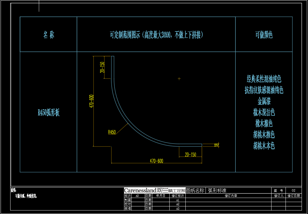Click the 经典柔性混油纯色 text line
Viewport: 308px width, 214px height.
(x=264, y=79)
